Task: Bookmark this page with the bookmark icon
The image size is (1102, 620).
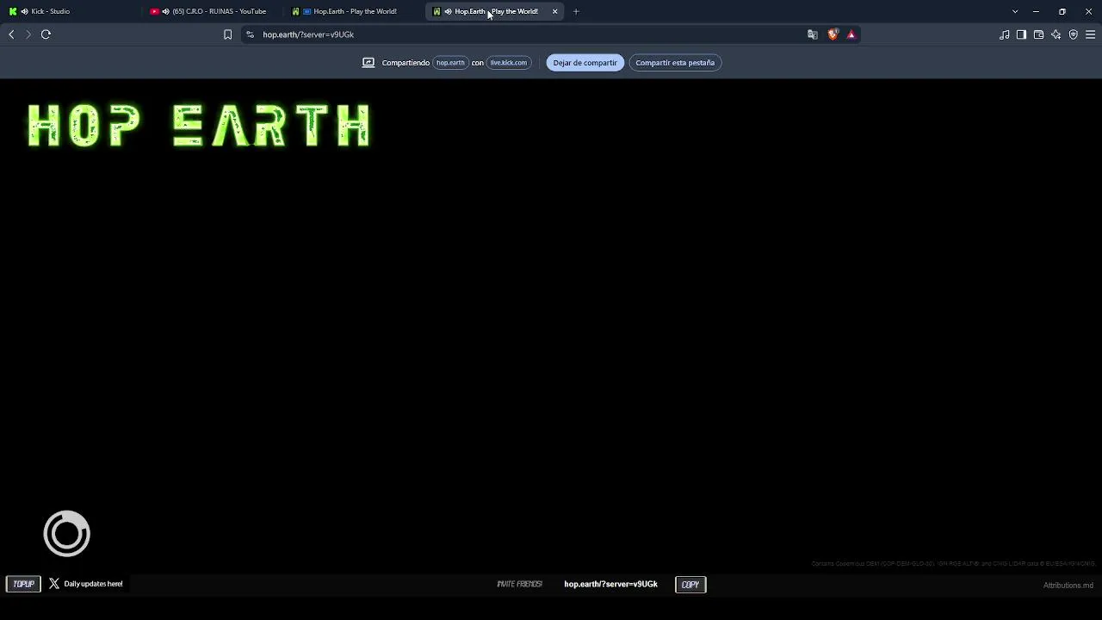Action: (227, 34)
